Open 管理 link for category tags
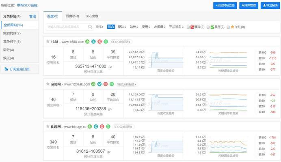 [32, 16]
